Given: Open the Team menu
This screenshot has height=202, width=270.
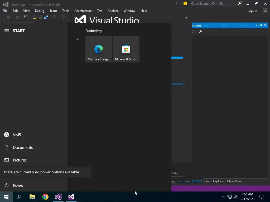Looking at the screenshot, I should pyautogui.click(x=53, y=11).
